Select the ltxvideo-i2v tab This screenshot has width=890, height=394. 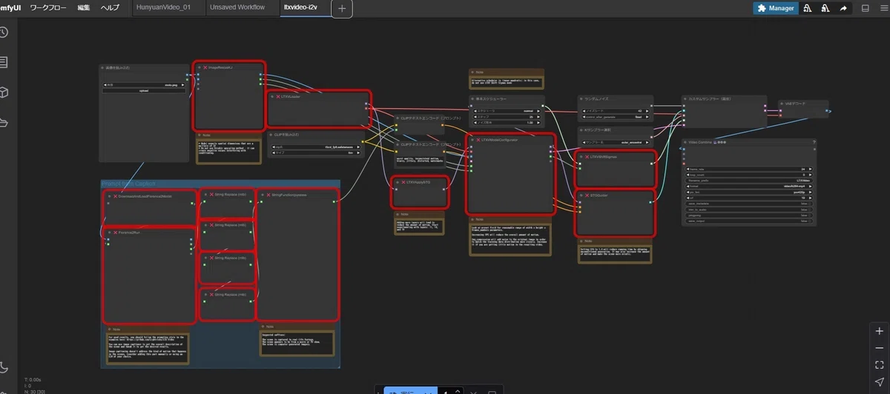[301, 8]
